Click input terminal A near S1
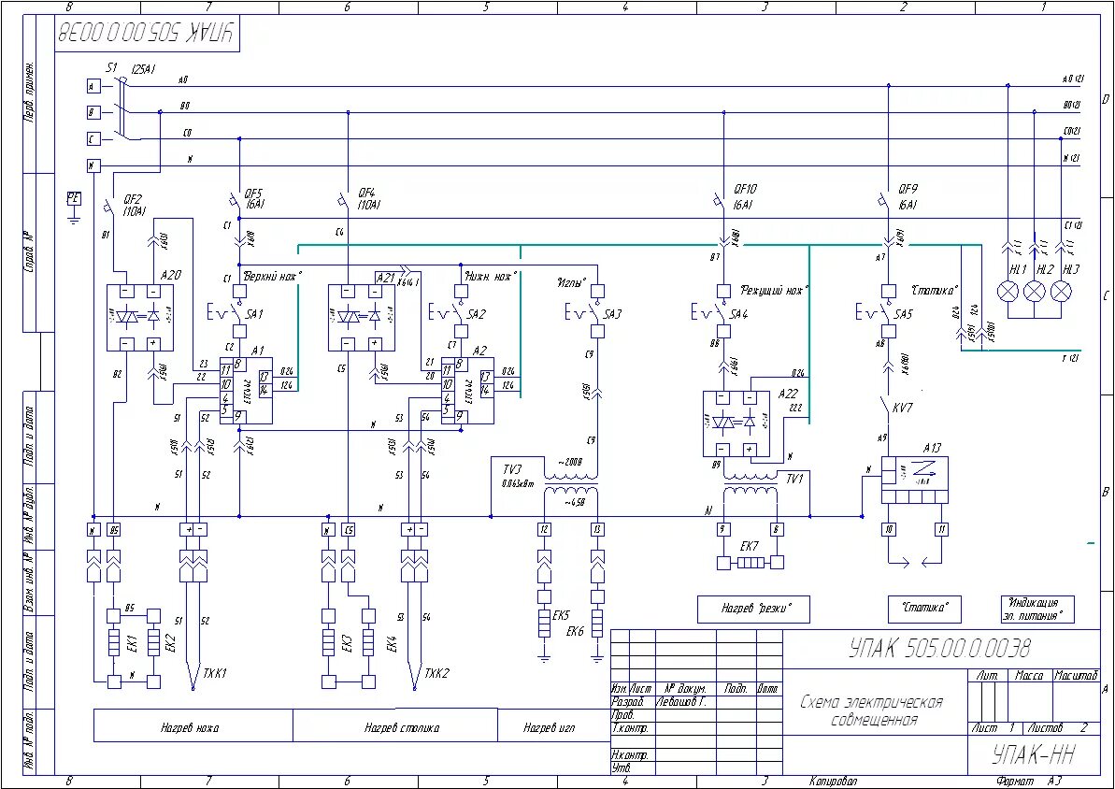1115x789 pixels. tap(92, 87)
